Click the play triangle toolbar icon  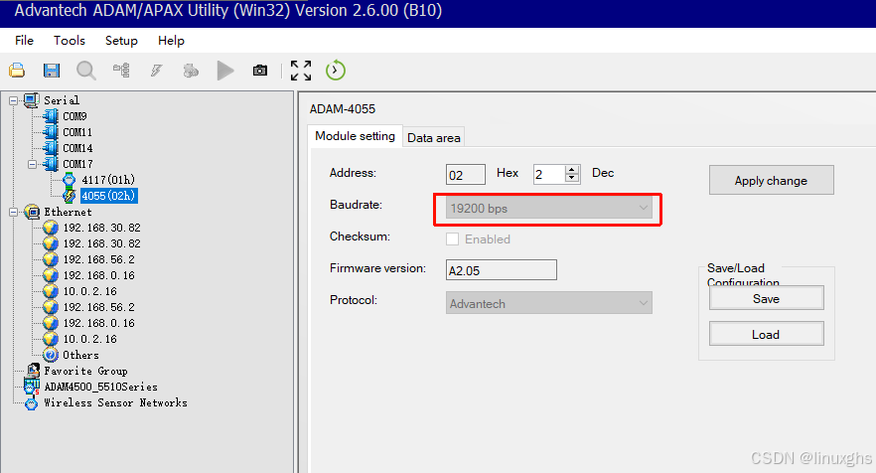click(225, 71)
